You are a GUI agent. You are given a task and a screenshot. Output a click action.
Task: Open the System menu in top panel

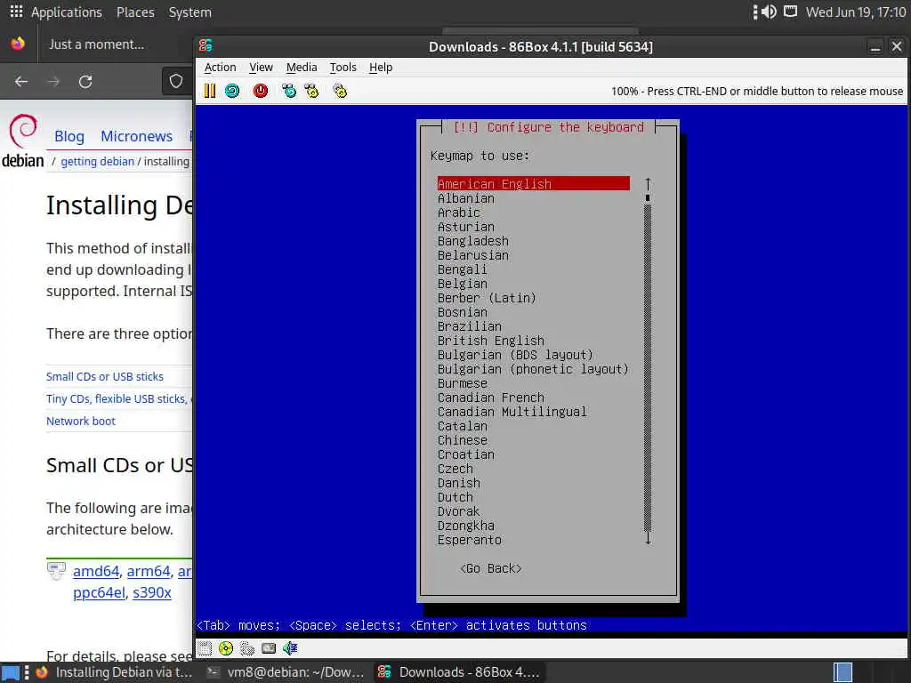(190, 12)
